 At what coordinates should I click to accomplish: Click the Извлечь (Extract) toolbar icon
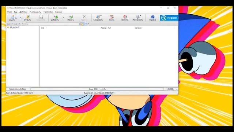(x=71, y=18)
